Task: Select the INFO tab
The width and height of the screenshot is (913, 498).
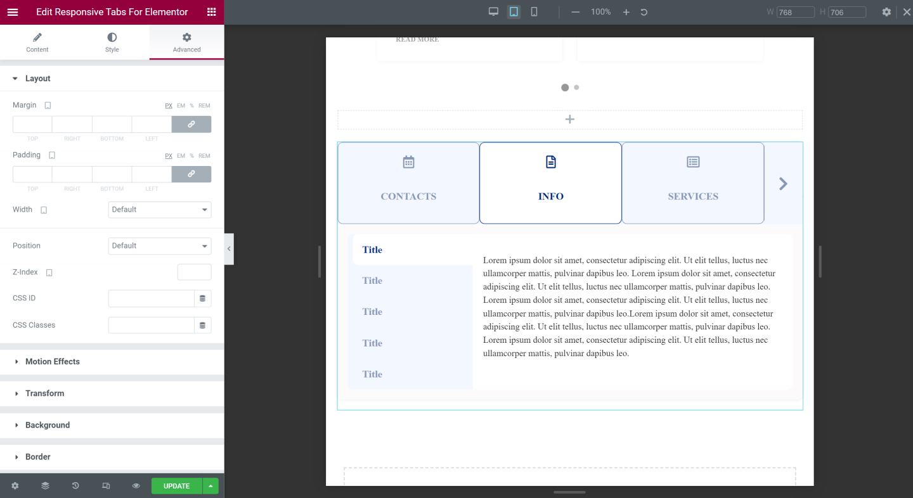Action: click(x=550, y=183)
